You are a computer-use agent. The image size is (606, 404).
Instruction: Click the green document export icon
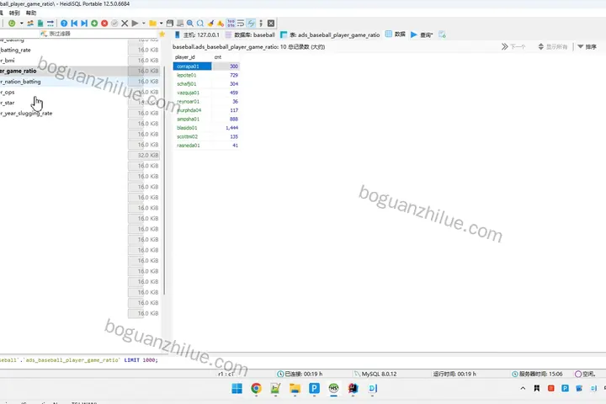point(40,24)
